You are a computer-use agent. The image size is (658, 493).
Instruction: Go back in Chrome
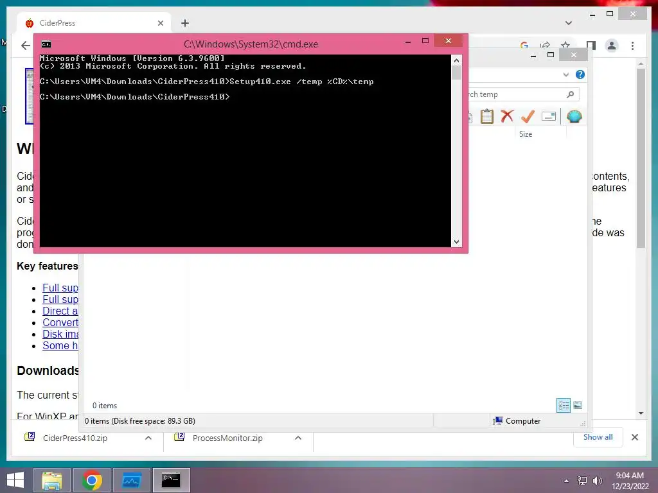click(x=26, y=46)
